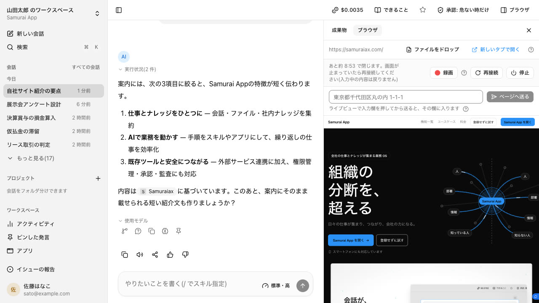Share the AI response

click(x=155, y=255)
